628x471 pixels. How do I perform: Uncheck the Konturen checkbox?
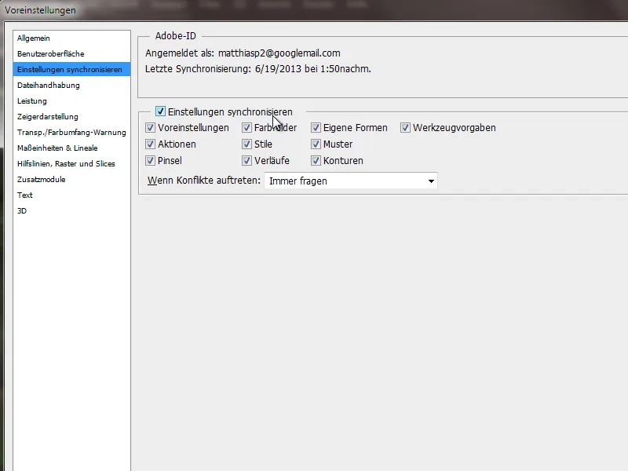point(316,161)
